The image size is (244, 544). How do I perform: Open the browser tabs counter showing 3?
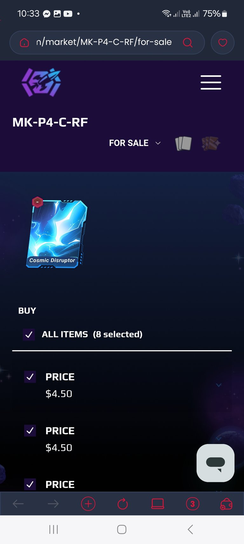tap(192, 504)
